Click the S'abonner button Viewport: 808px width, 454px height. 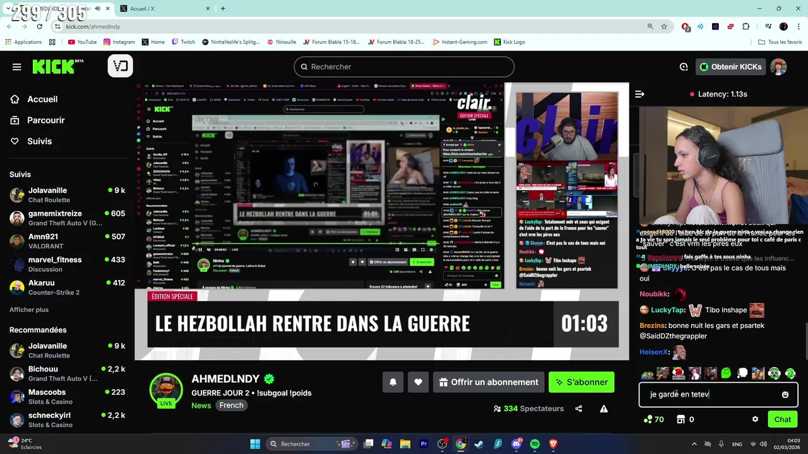click(x=581, y=382)
